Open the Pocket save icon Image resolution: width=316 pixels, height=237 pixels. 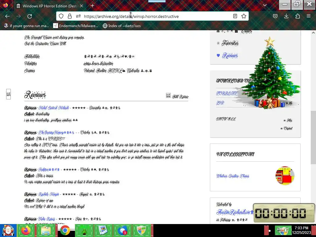[275, 16]
